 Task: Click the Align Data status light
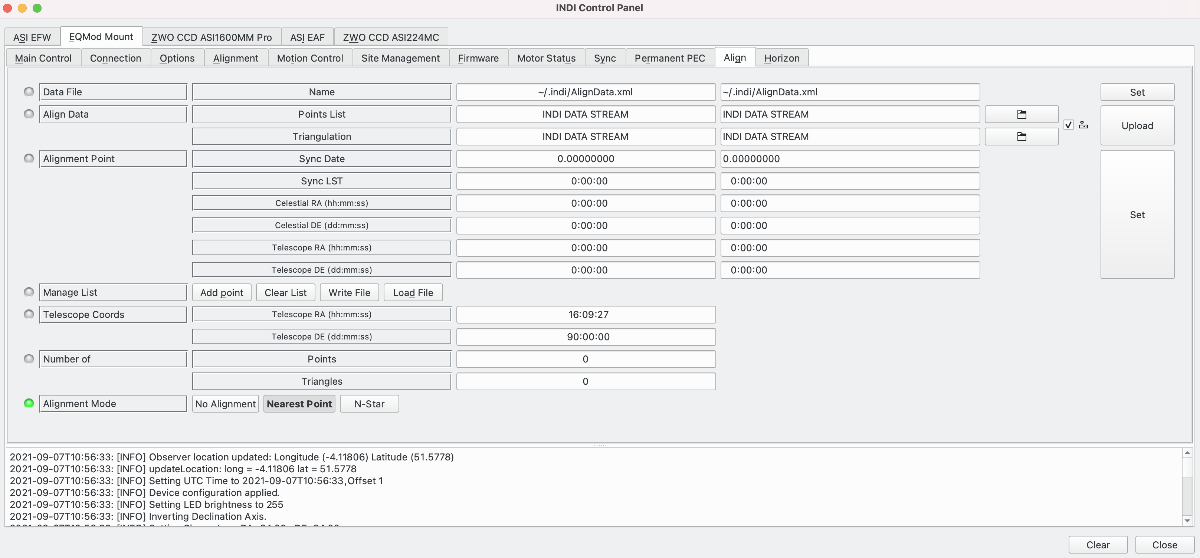[29, 114]
